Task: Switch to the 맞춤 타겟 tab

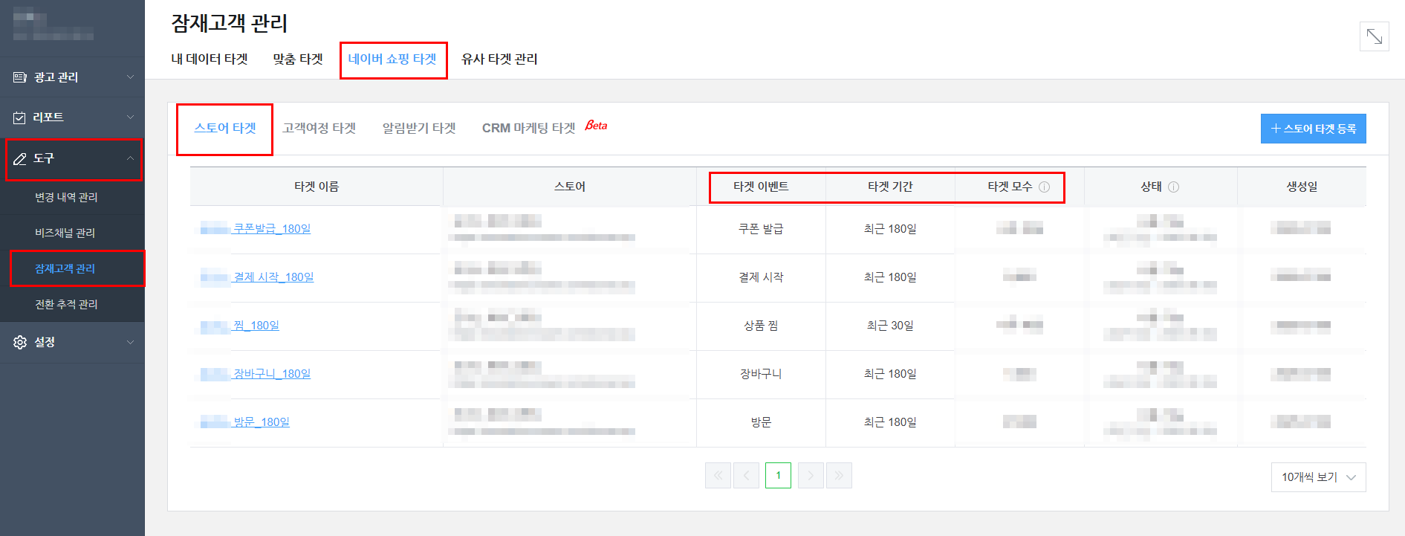Action: point(297,59)
